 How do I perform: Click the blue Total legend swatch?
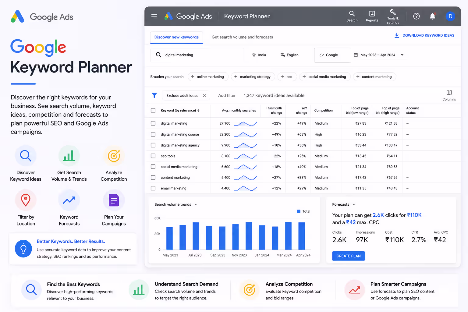(299, 211)
